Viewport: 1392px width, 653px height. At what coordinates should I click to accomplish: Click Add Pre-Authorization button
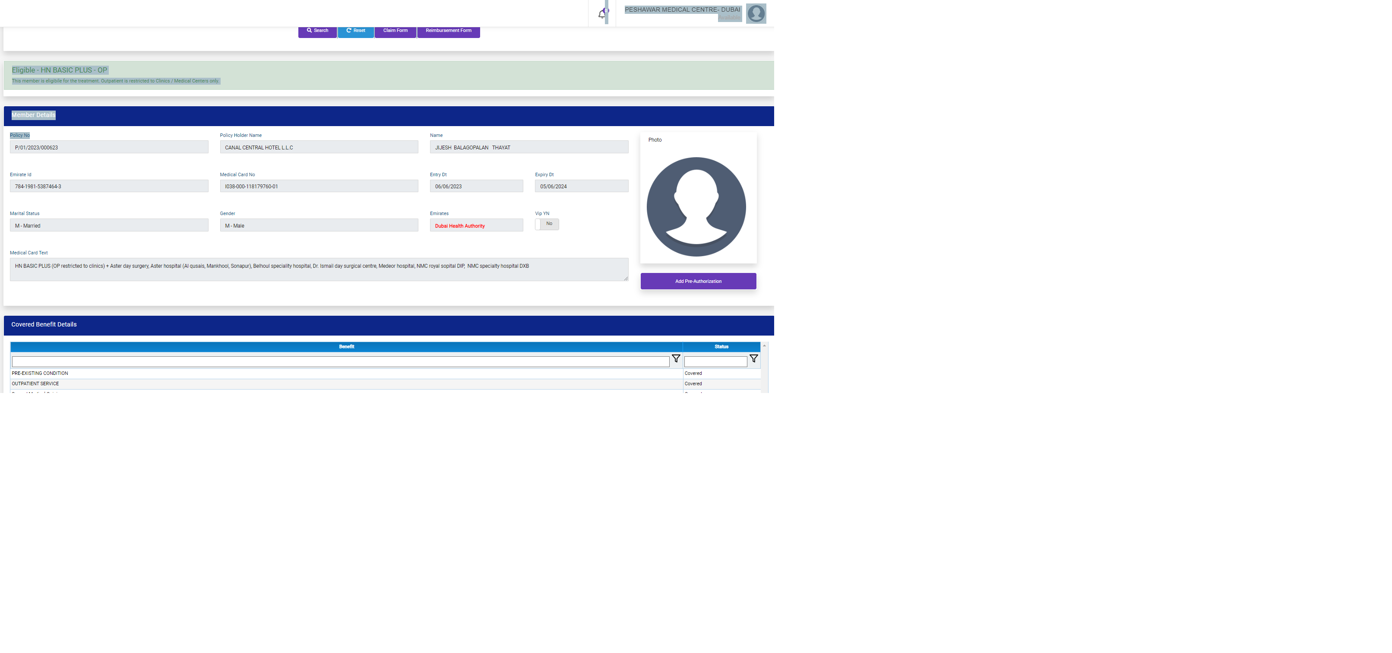click(698, 281)
